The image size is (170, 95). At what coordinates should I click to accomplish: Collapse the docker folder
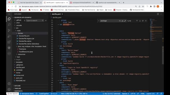click(20, 33)
